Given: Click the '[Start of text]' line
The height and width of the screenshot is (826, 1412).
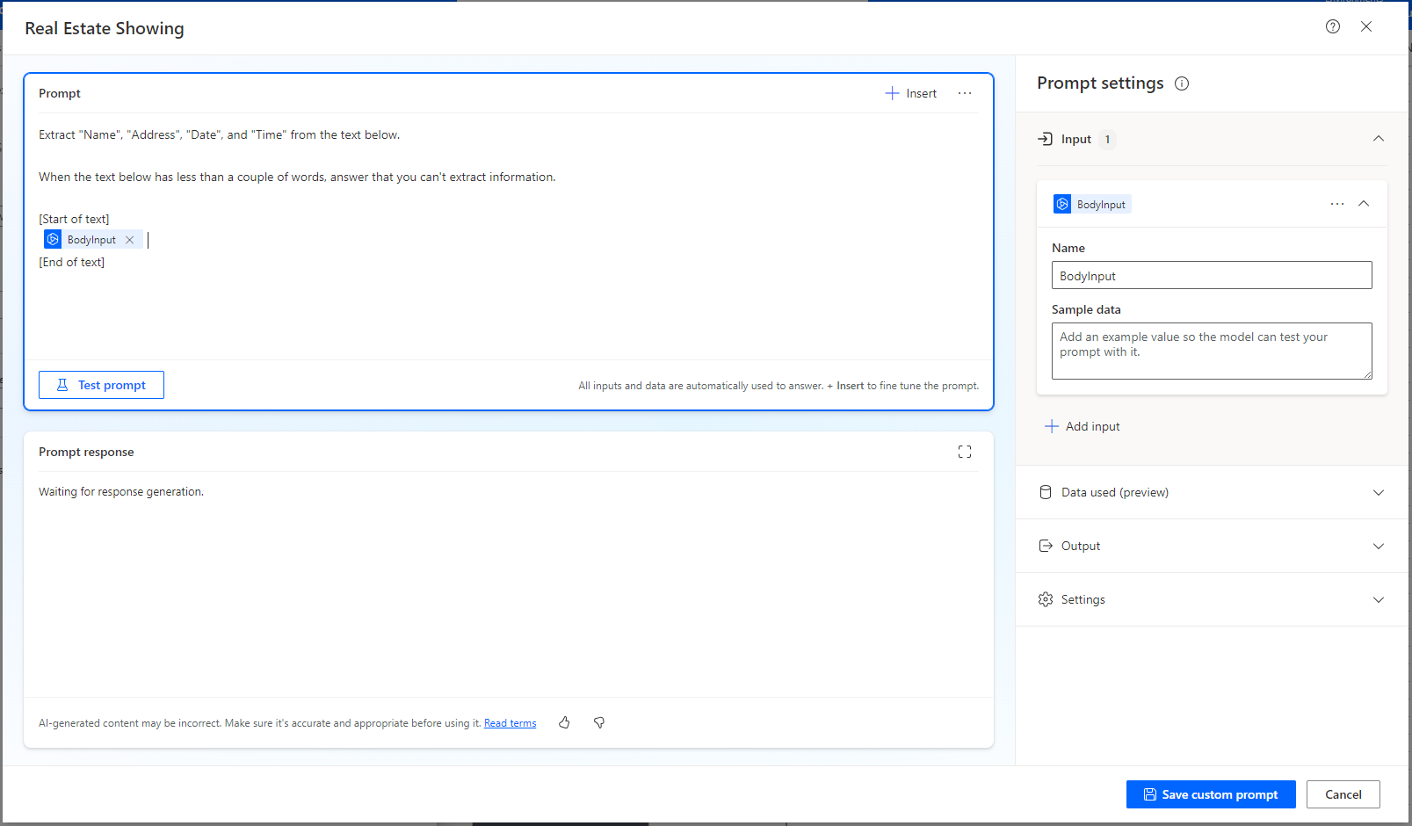Looking at the screenshot, I should coord(74,219).
